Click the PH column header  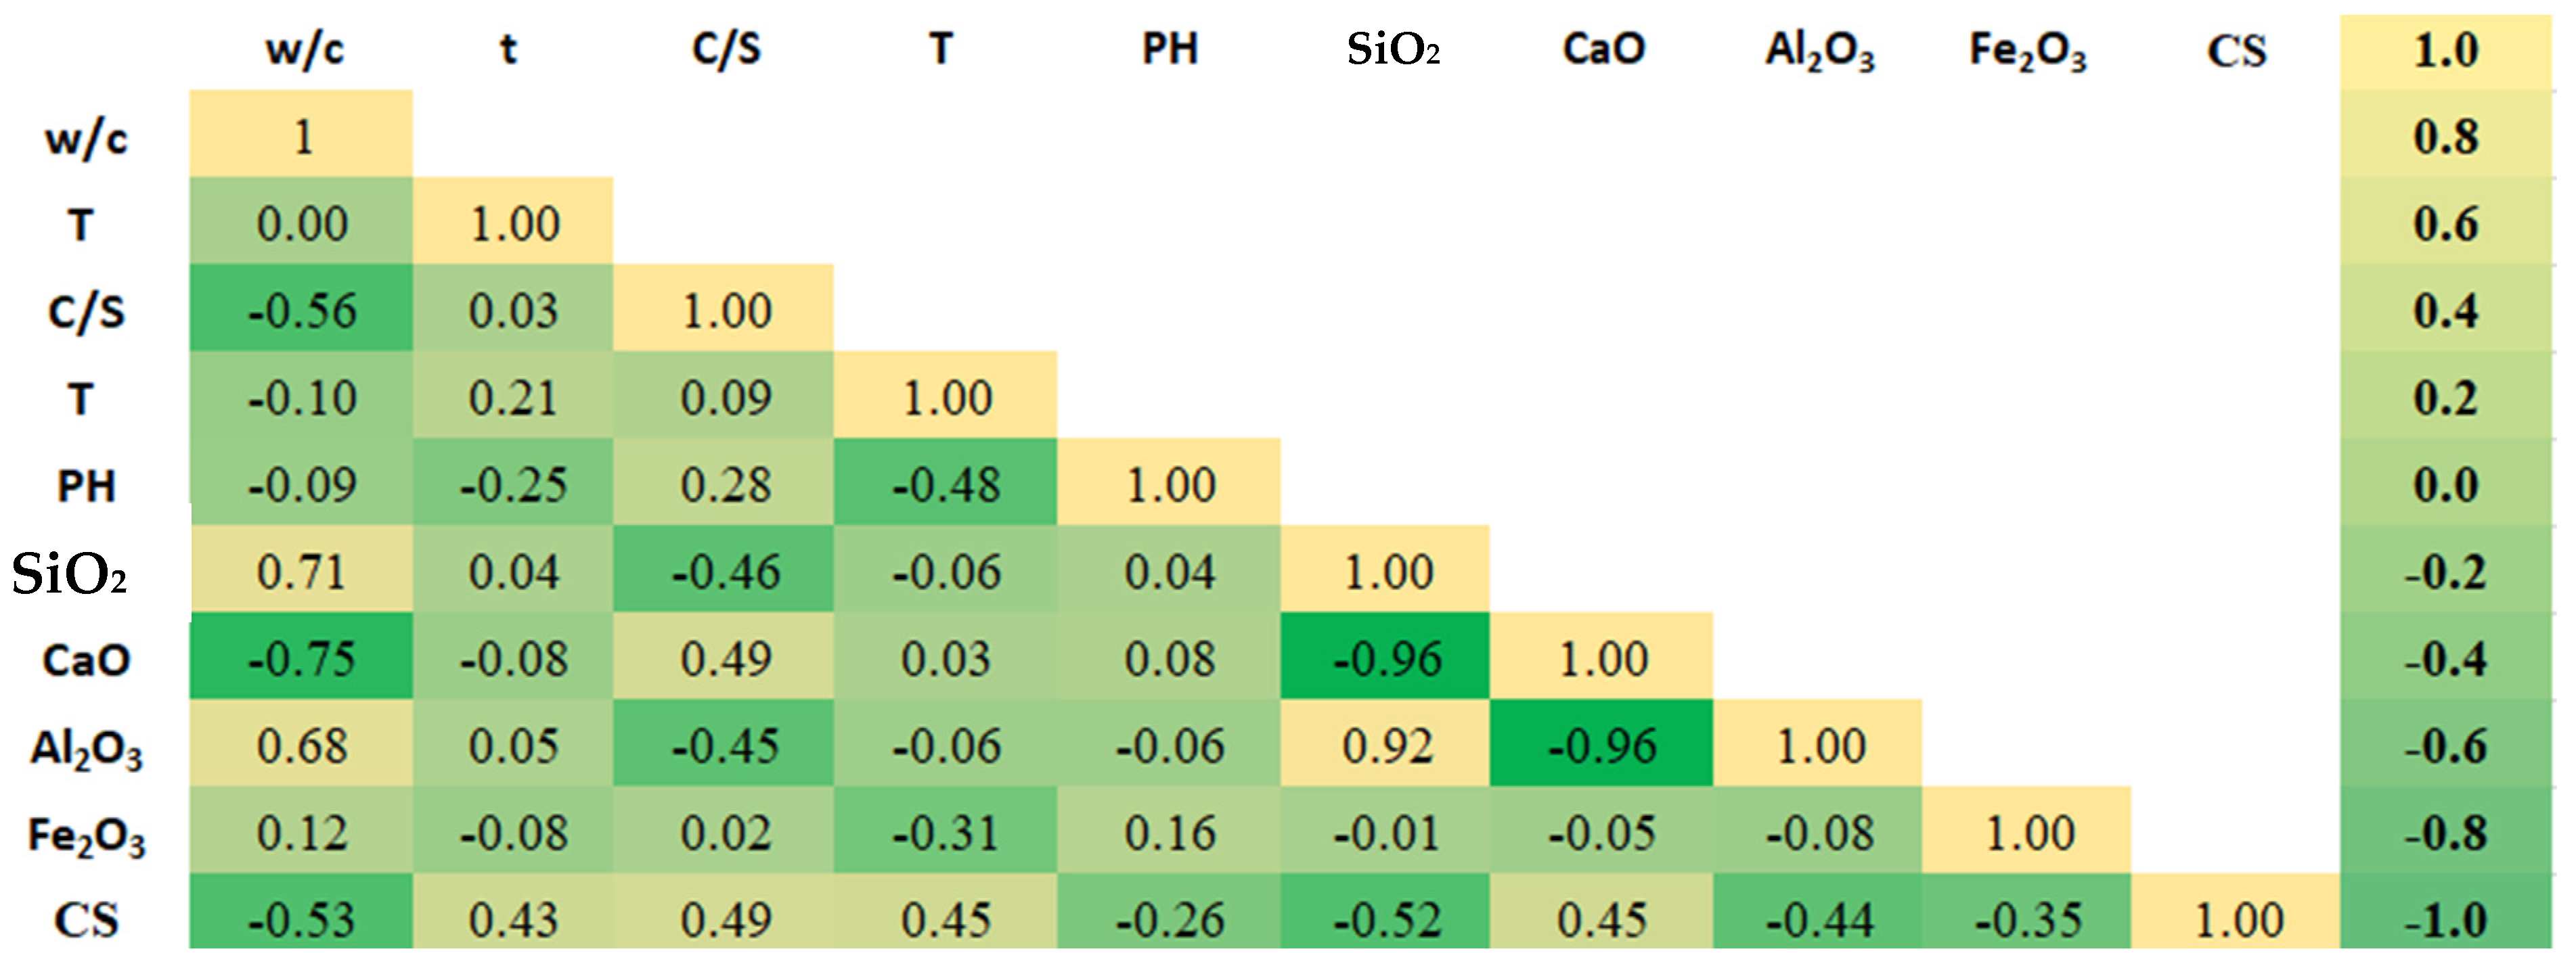pos(1169,48)
